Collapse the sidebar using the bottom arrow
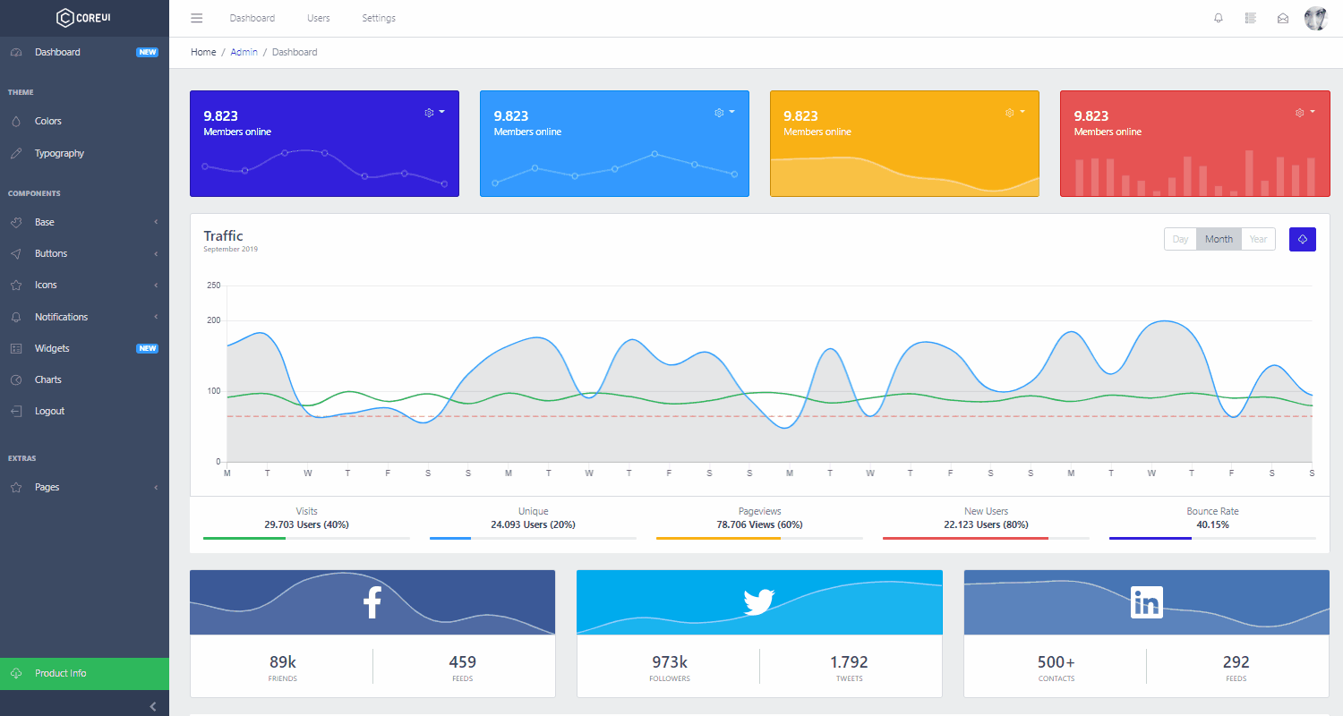 pyautogui.click(x=151, y=706)
